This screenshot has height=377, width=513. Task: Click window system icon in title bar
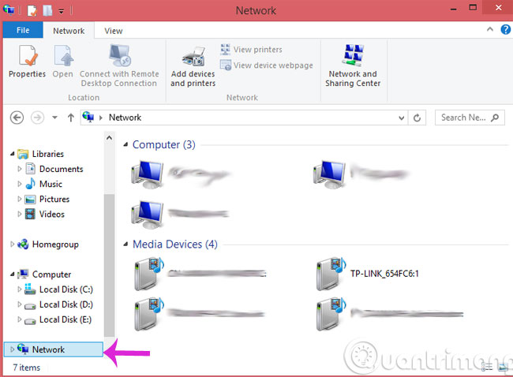(9, 9)
